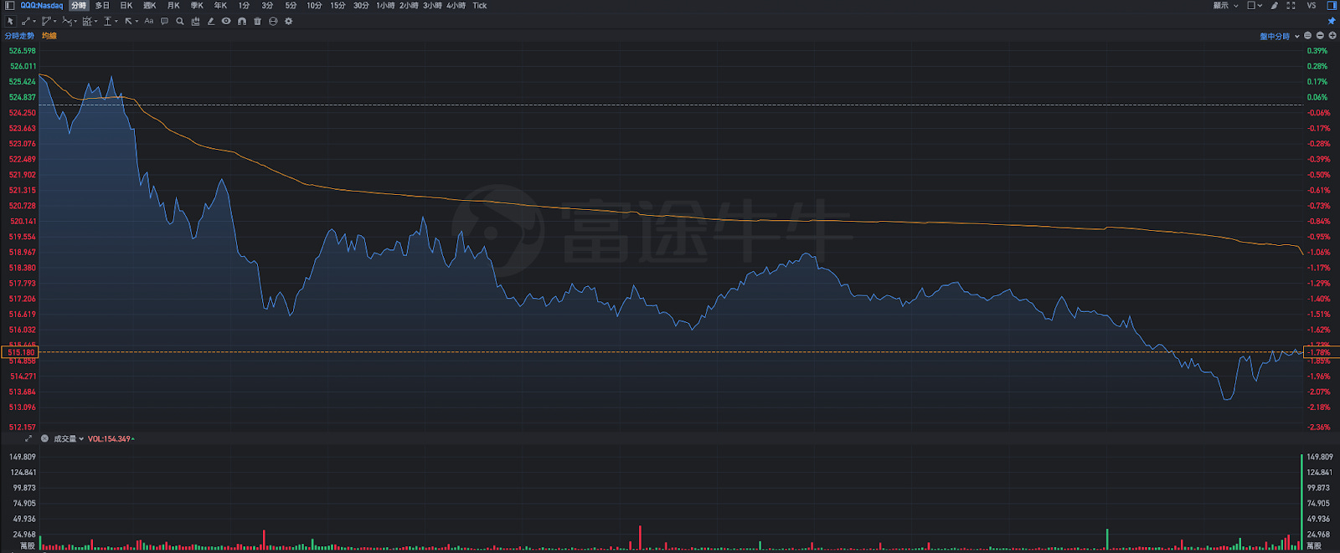Viewport: 1340px width, 553px height.
Task: Open the 月K monthly candlestick tab
Action: coord(173,5)
